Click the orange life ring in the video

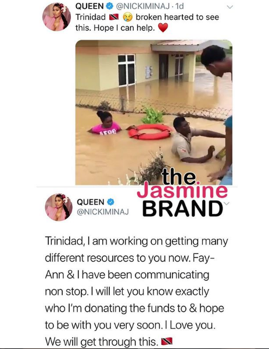point(150,132)
